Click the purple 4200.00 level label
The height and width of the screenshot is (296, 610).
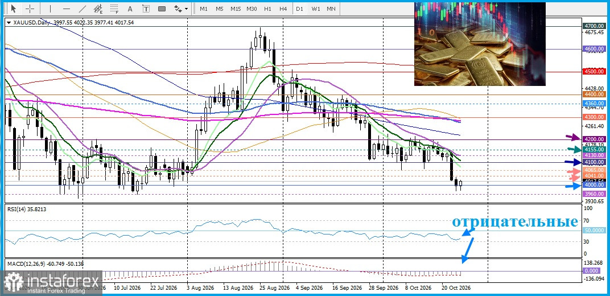tap(594, 139)
